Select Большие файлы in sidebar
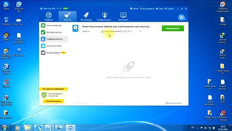The height and width of the screenshot is (131, 232). pyautogui.click(x=54, y=53)
